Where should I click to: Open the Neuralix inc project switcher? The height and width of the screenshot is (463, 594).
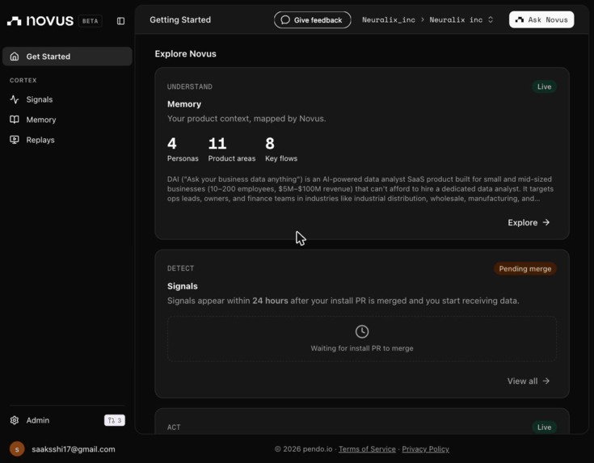(461, 19)
